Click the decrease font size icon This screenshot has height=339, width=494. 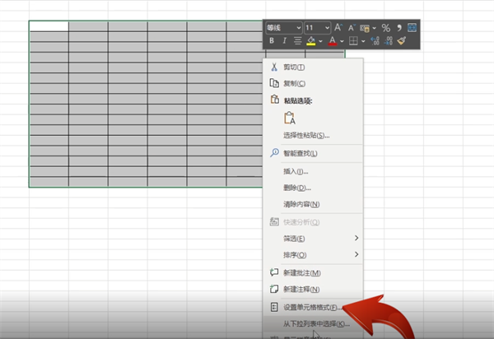pyautogui.click(x=352, y=27)
